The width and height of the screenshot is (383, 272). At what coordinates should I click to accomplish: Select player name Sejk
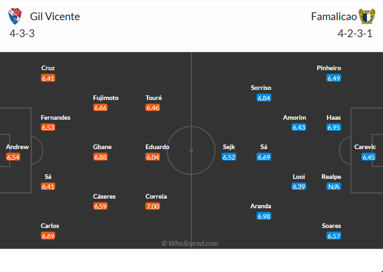[229, 147]
